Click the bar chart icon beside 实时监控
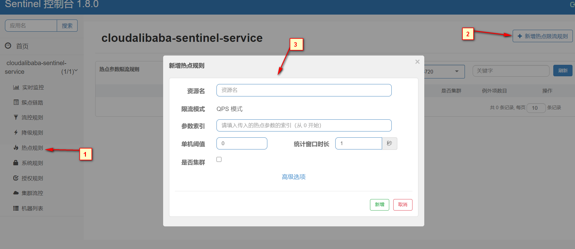Image resolution: width=575 pixels, height=249 pixels. (16, 87)
